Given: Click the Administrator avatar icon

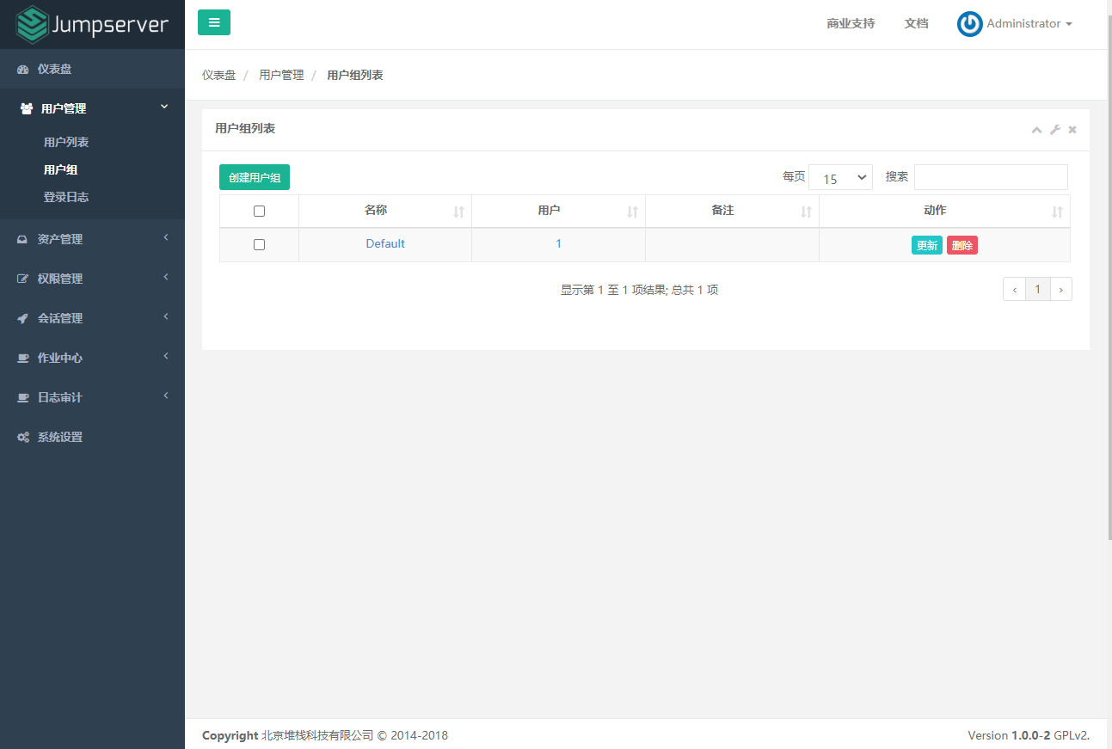Looking at the screenshot, I should (969, 23).
